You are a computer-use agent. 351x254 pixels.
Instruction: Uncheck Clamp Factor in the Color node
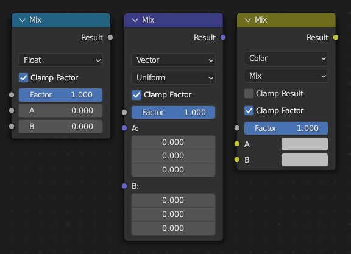tap(249, 110)
